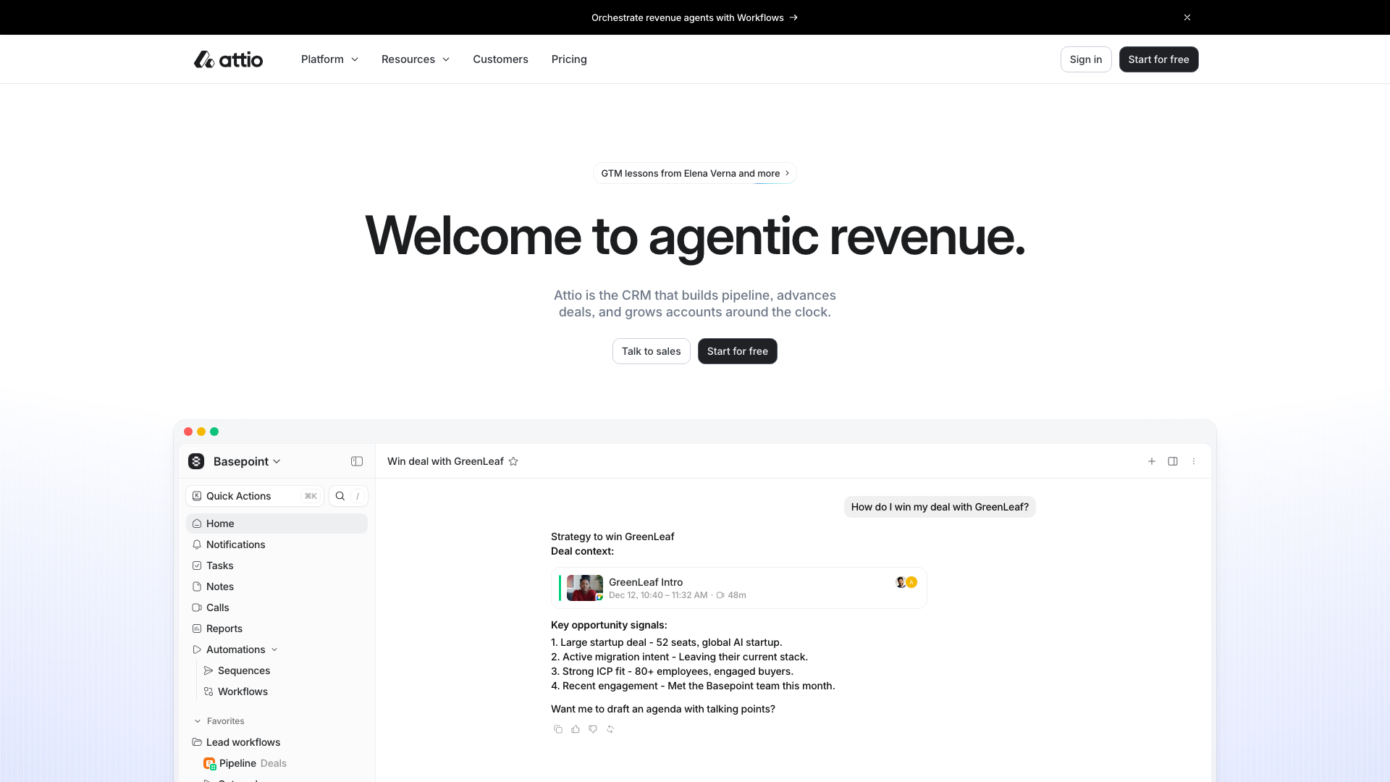This screenshot has height=782, width=1390.
Task: Regenerate the response with refresh icon
Action: pyautogui.click(x=610, y=729)
